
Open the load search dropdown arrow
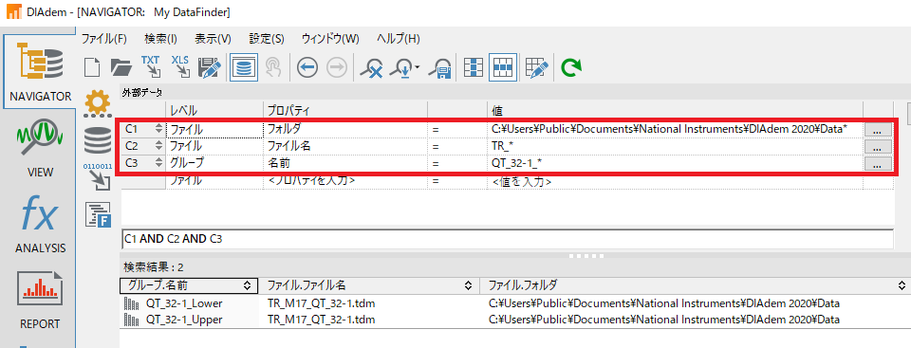418,68
